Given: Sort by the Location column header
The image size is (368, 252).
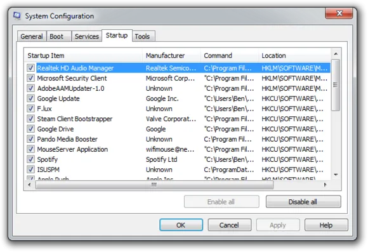Looking at the screenshot, I should click(294, 56).
